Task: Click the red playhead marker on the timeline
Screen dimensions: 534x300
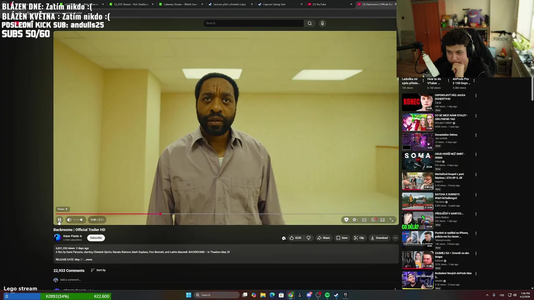Action: [160, 214]
